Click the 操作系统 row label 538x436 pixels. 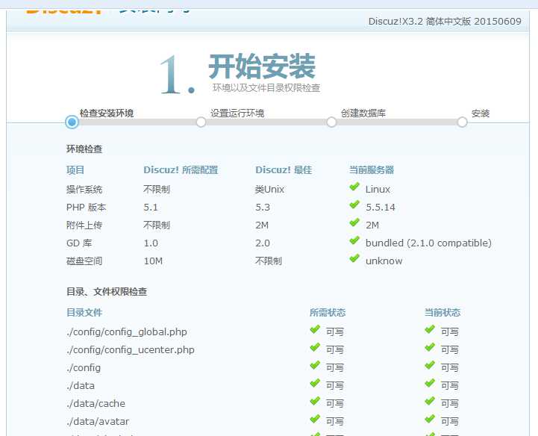click(84, 189)
